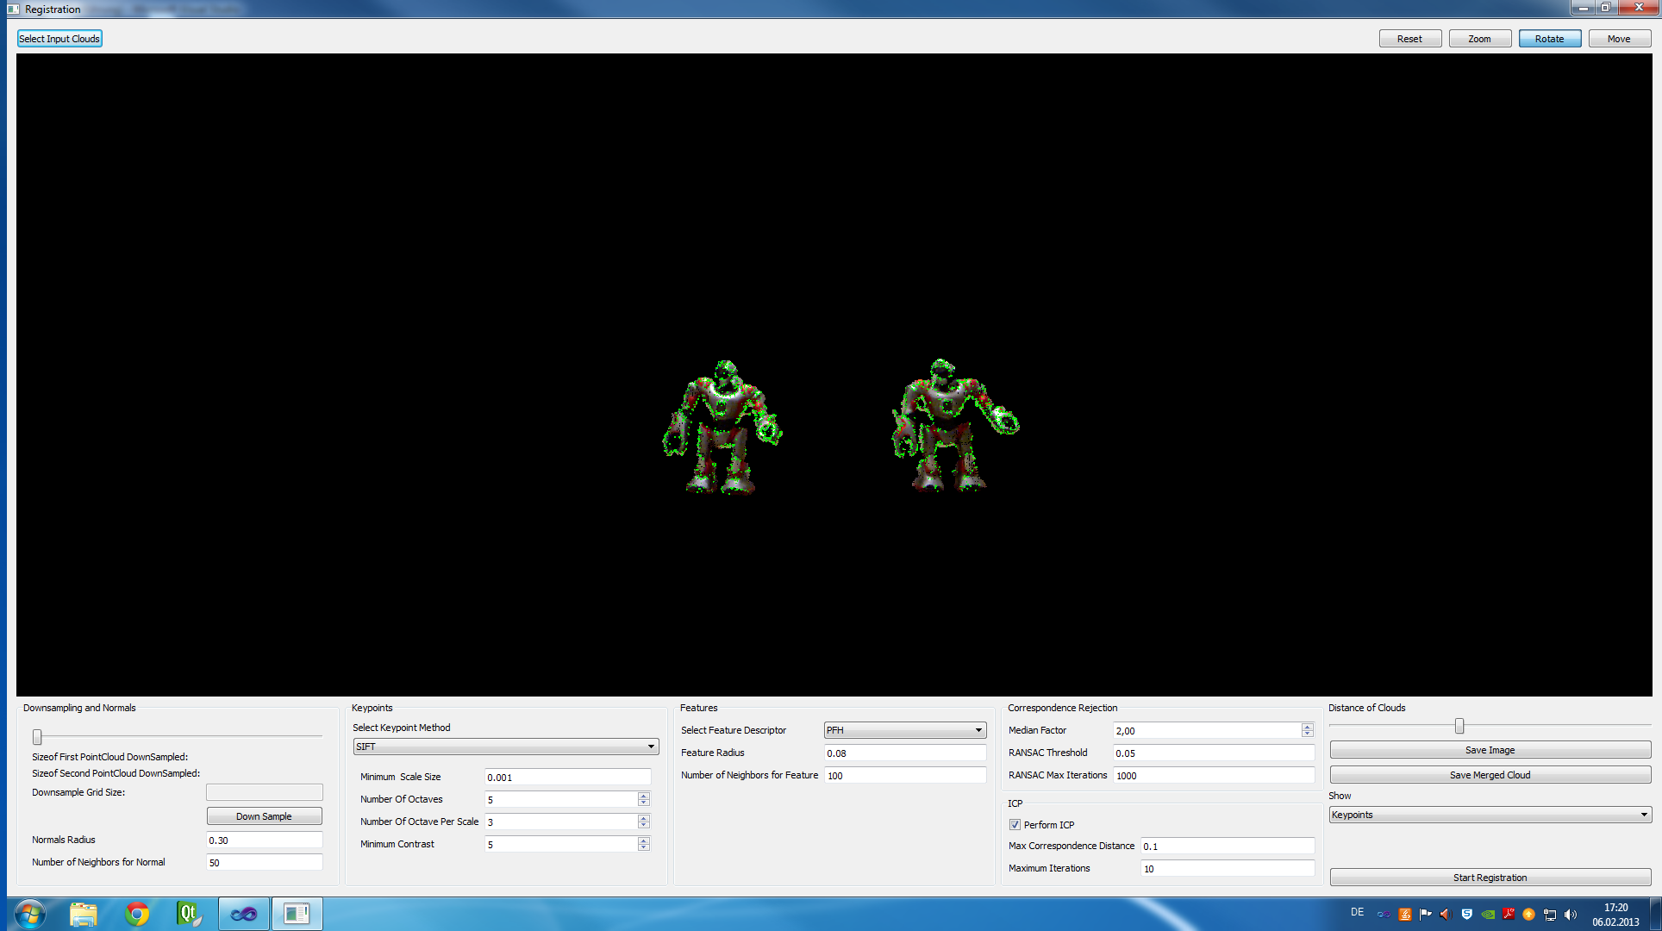Image resolution: width=1662 pixels, height=931 pixels.
Task: Click the RANSAC Threshold input field
Action: click(x=1212, y=753)
